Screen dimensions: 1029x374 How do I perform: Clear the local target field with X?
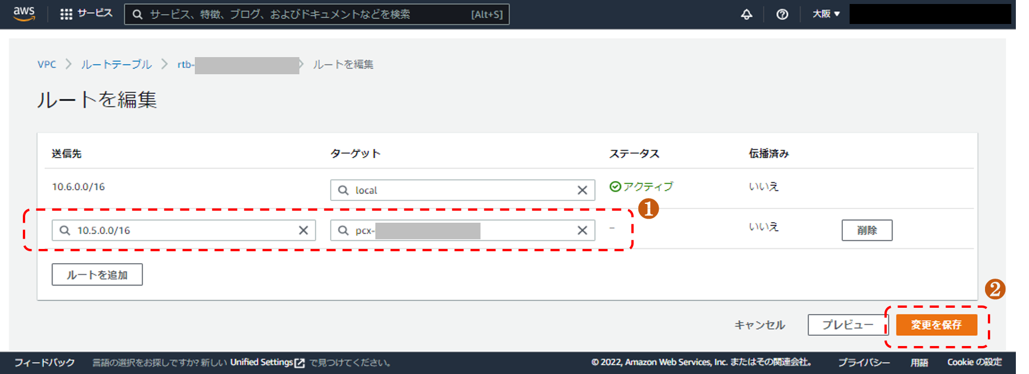click(582, 190)
